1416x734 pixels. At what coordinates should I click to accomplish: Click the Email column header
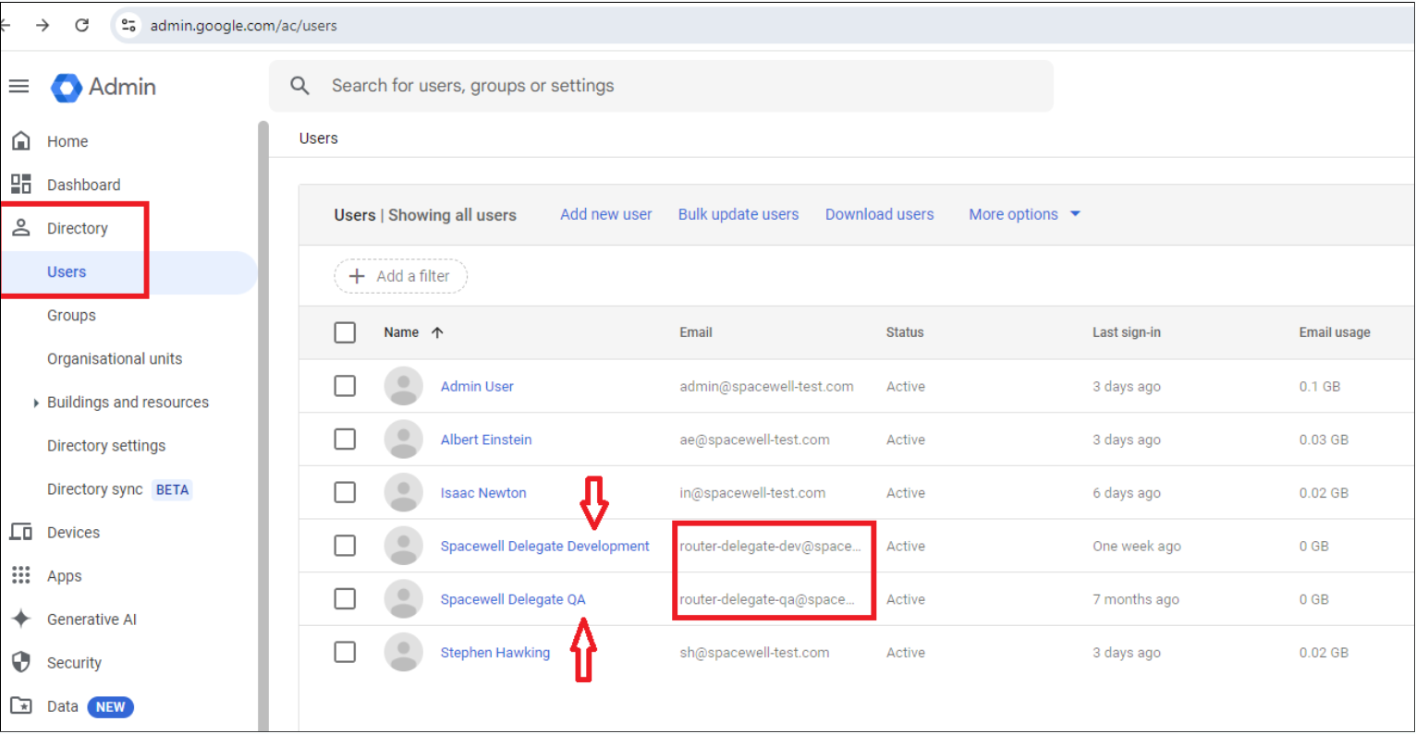pyautogui.click(x=696, y=332)
